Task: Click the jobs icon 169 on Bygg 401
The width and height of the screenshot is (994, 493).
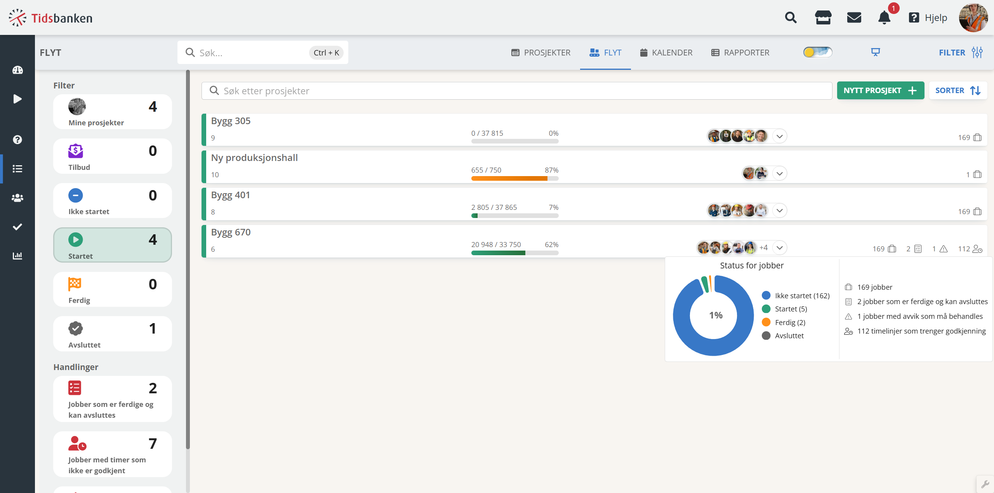Action: tap(977, 212)
